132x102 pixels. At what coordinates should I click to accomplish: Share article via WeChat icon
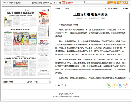(109, 85)
